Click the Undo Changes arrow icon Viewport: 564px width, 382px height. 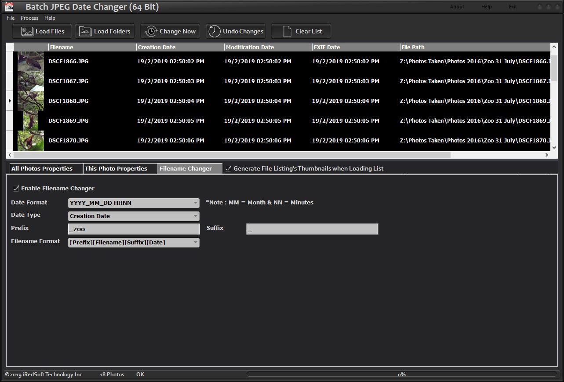coord(215,31)
